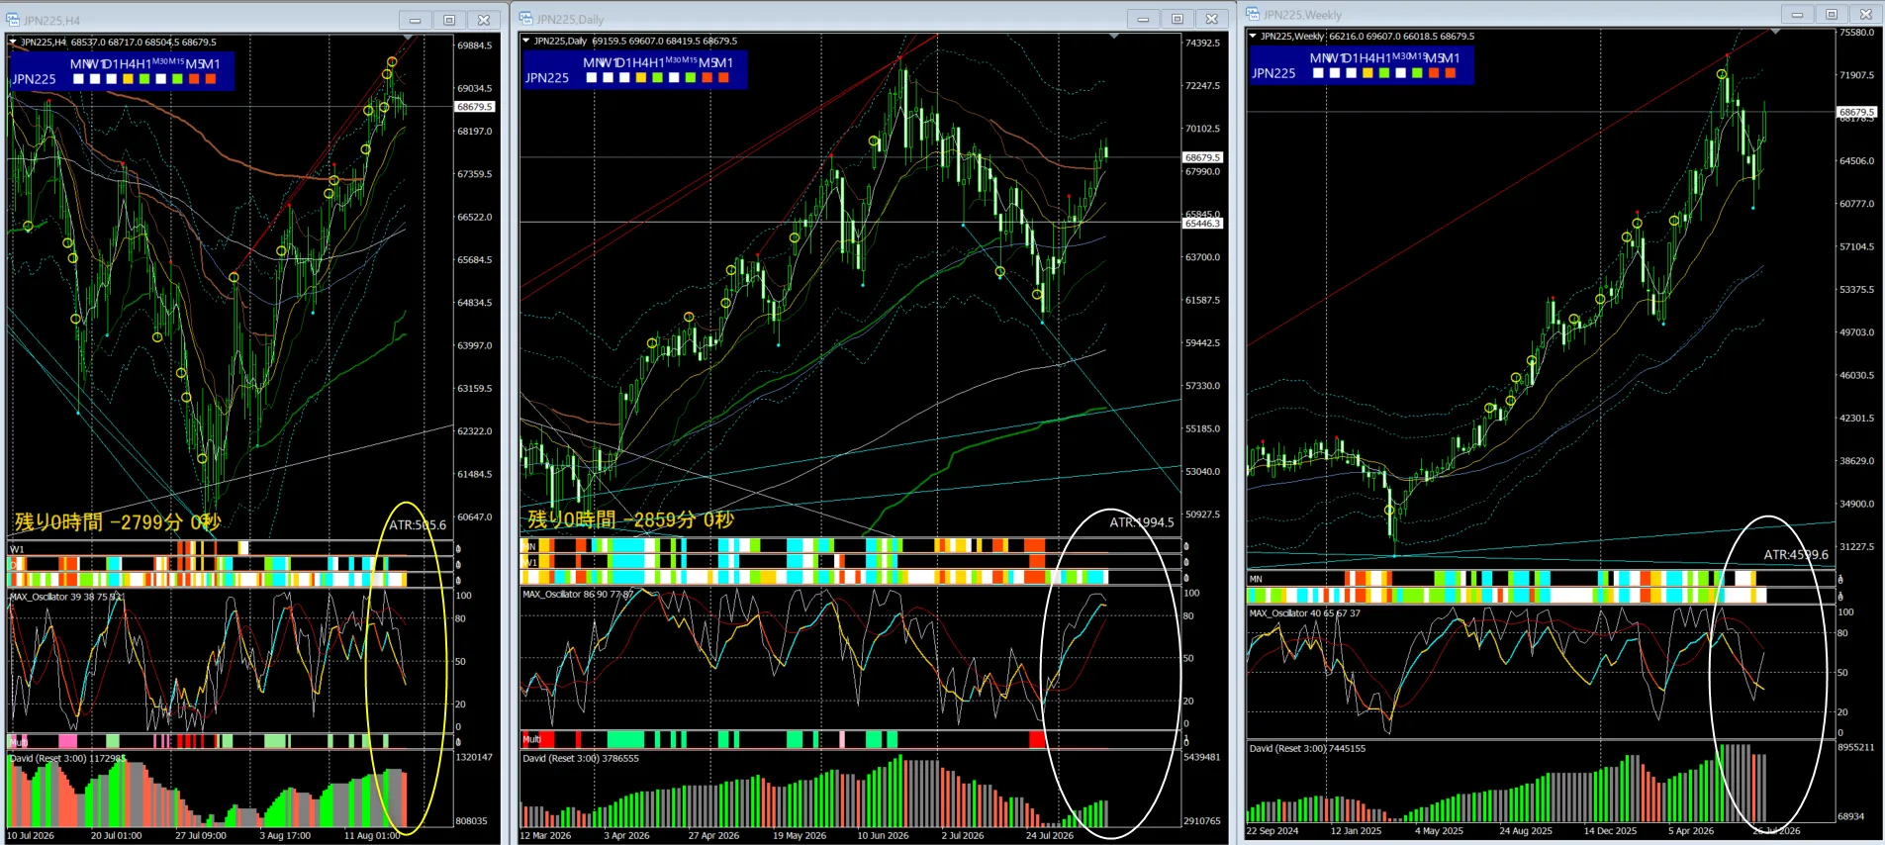
Task: Click the green square under M15 in the Weekly window
Action: (1418, 73)
